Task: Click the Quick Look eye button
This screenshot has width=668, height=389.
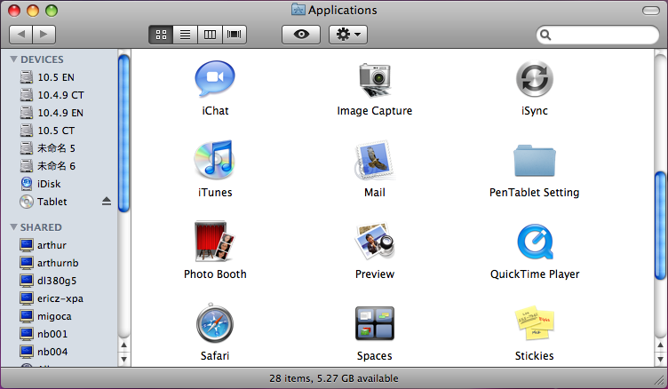Action: [x=301, y=35]
